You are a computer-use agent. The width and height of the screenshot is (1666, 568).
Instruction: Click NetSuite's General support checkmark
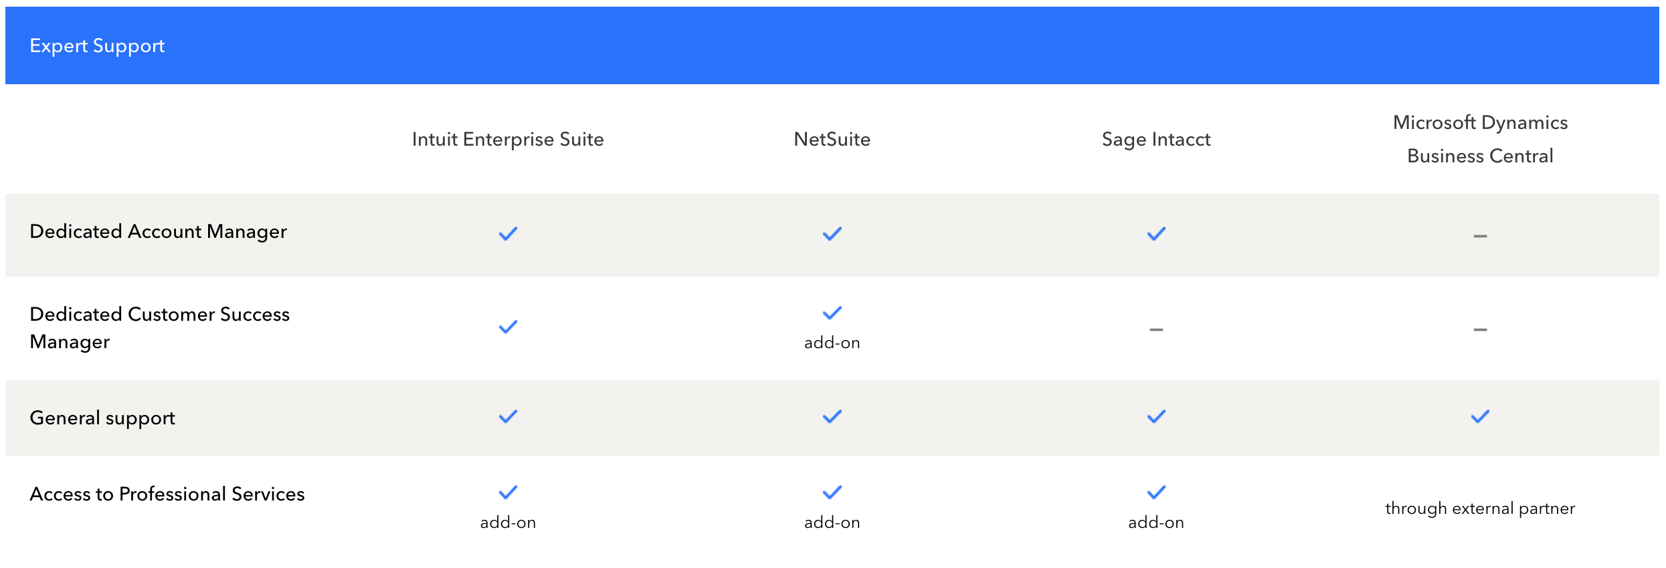click(x=832, y=417)
